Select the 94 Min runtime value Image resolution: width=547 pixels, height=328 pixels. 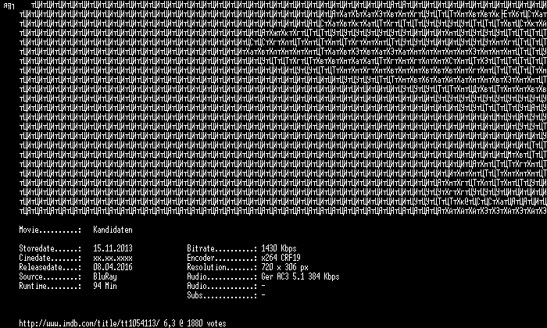coord(105,286)
